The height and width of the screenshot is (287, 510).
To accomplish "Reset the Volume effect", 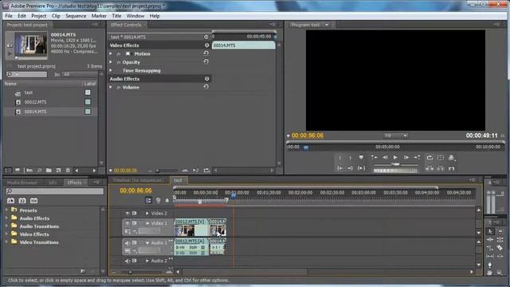I will (x=206, y=87).
